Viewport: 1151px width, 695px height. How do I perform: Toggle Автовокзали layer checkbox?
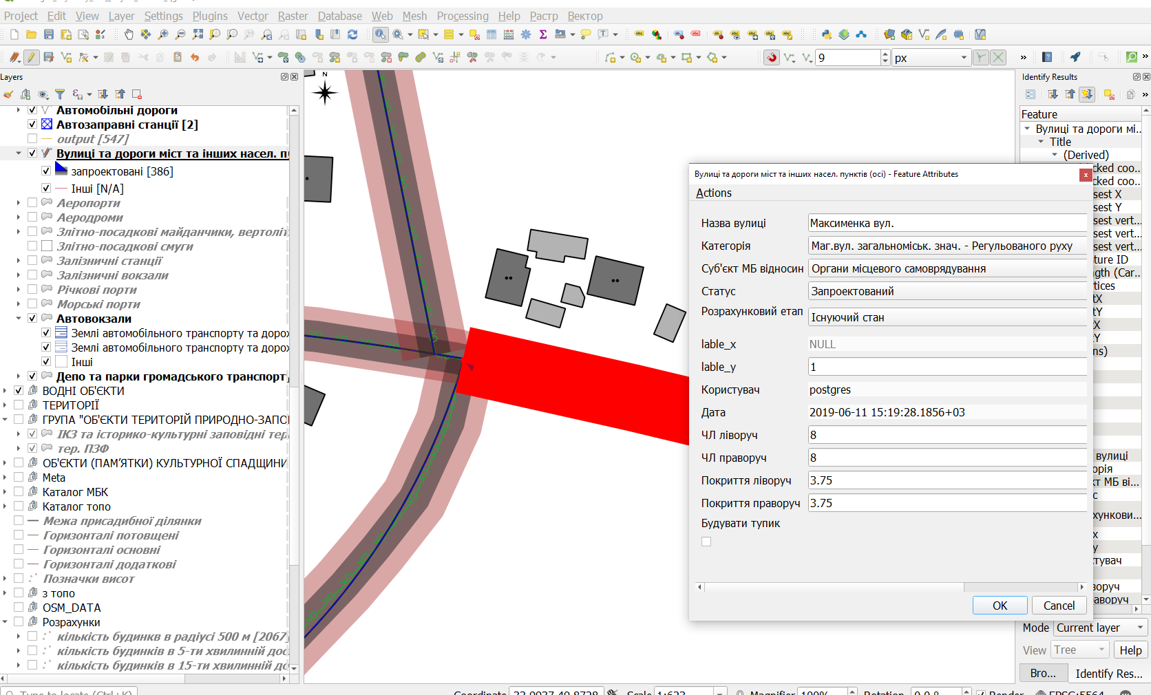coord(32,319)
